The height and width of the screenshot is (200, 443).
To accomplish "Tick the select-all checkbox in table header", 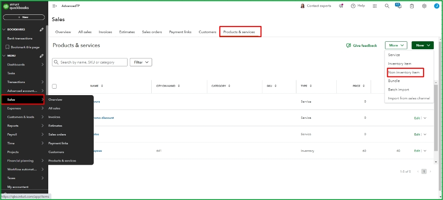I will pyautogui.click(x=54, y=86).
